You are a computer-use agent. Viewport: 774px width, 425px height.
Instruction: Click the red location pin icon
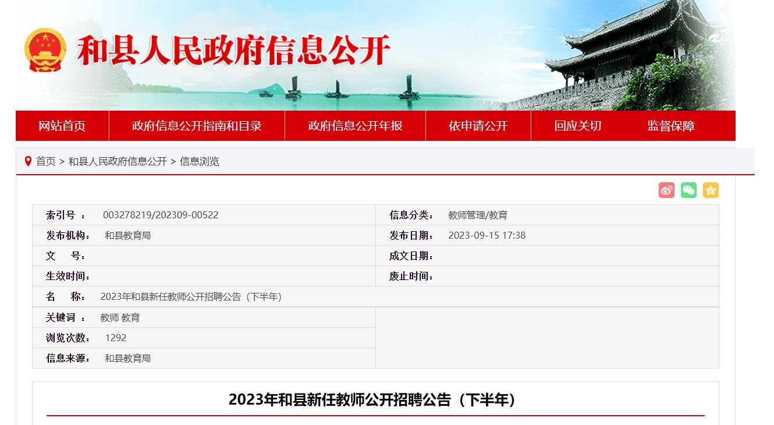pyautogui.click(x=28, y=161)
